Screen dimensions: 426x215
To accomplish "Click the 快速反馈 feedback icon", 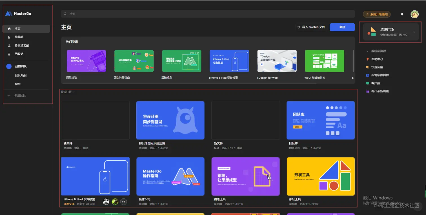I will click(367, 67).
